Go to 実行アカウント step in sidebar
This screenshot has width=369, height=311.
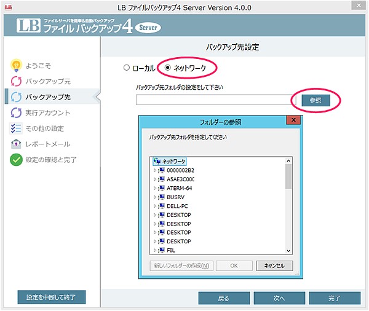pos(48,112)
